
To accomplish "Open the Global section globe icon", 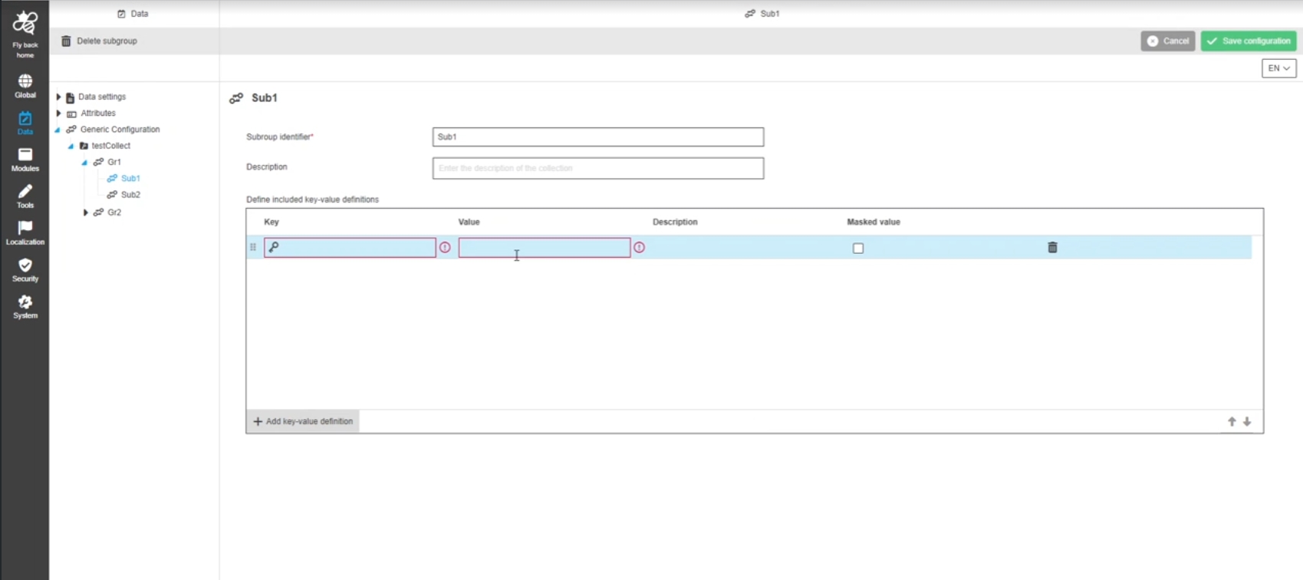I will pyautogui.click(x=25, y=81).
